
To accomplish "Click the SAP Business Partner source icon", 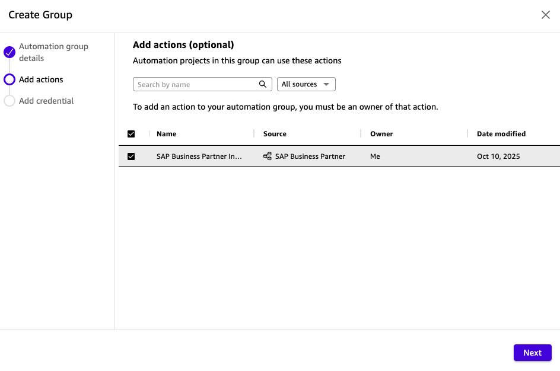I will coord(268,156).
